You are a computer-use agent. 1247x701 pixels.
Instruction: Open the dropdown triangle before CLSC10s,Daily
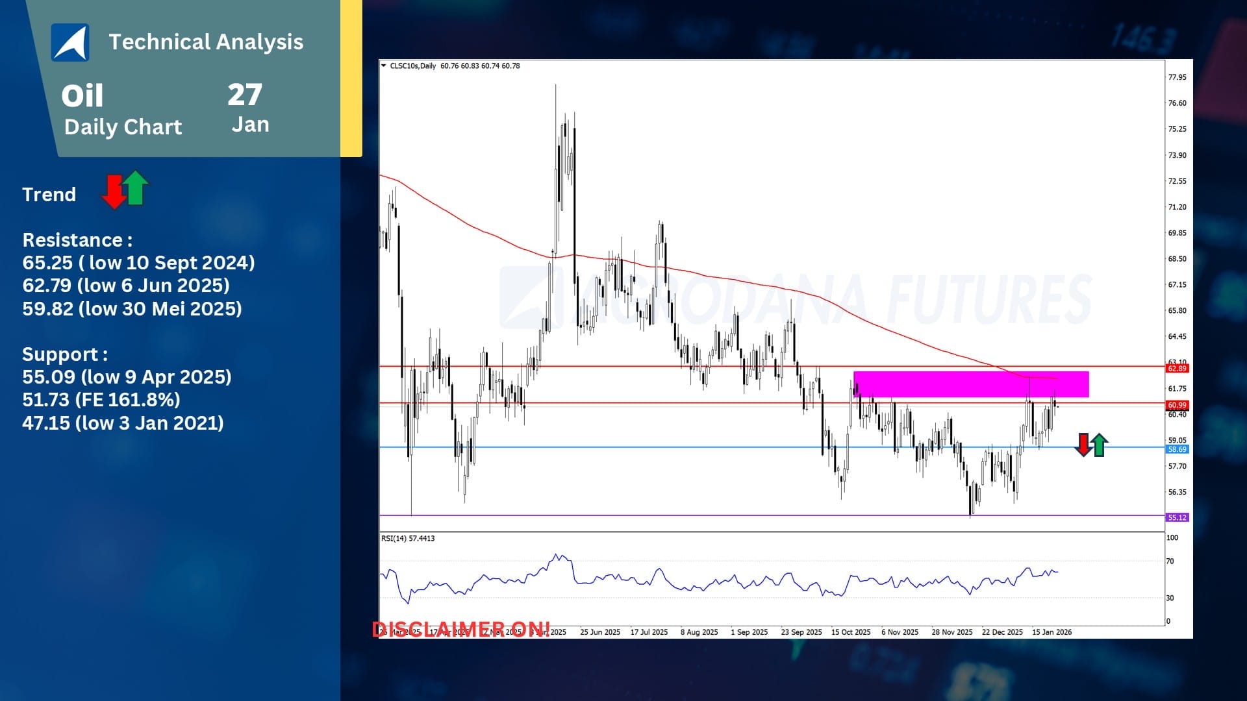tap(384, 66)
